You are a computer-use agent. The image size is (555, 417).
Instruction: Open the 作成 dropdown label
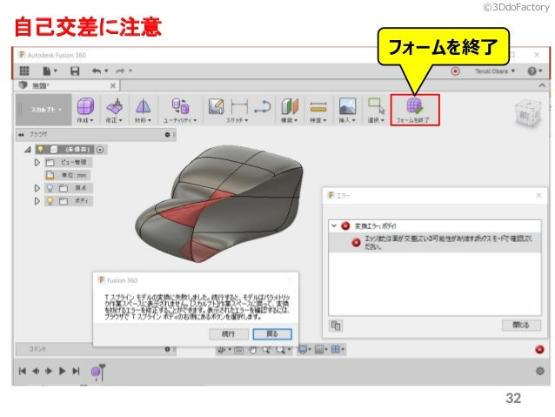coord(85,120)
